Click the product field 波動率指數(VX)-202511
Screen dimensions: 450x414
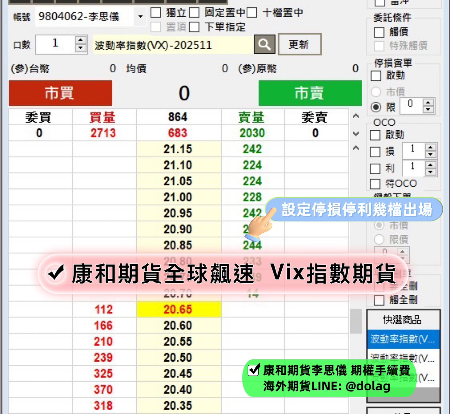[x=173, y=45]
